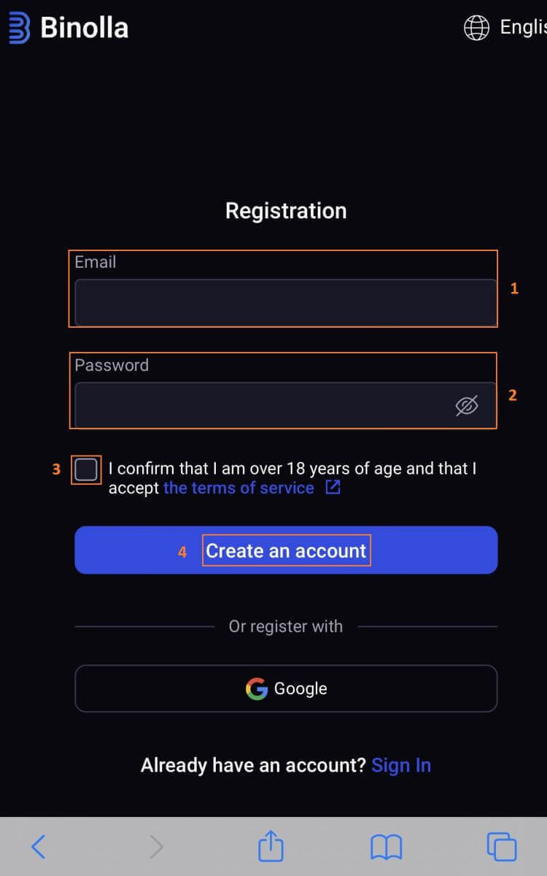The height and width of the screenshot is (876, 547).
Task: Click the Binolla logo
Action: 68,28
